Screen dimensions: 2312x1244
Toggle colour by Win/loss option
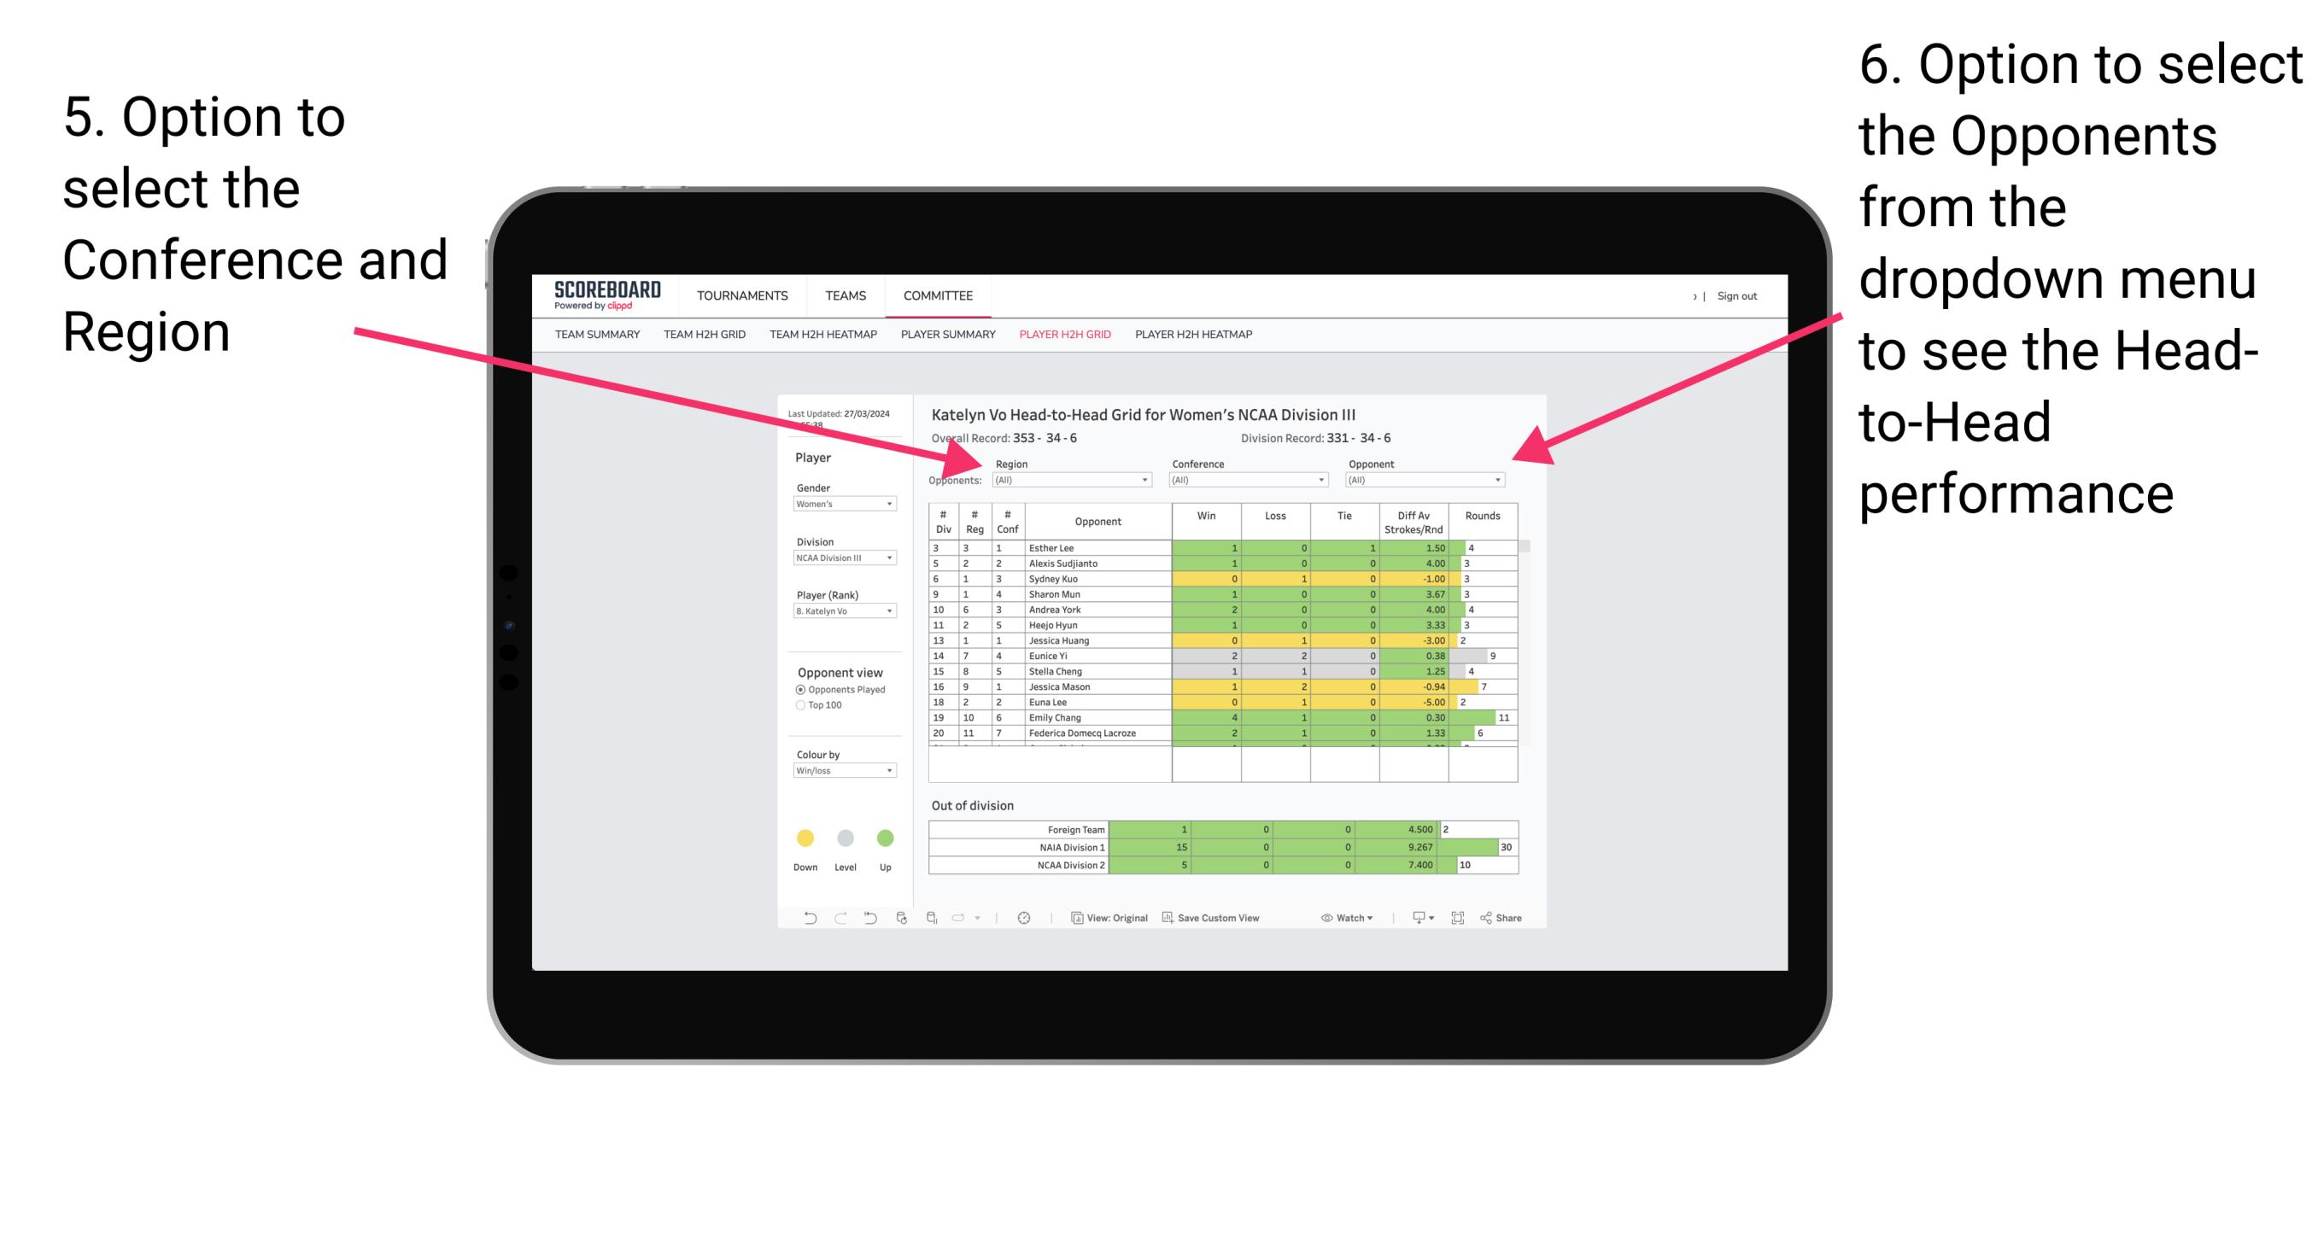(x=840, y=777)
